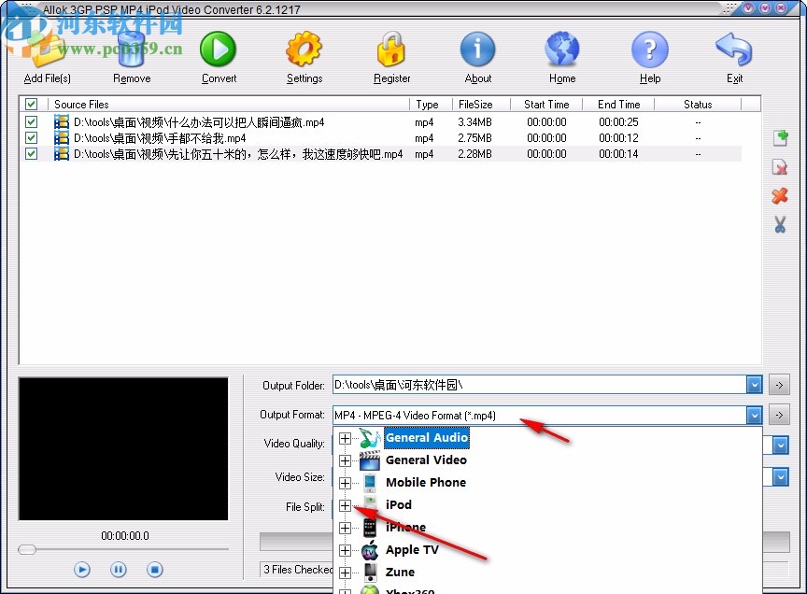
Task: Open the Settings icon
Action: pos(304,49)
